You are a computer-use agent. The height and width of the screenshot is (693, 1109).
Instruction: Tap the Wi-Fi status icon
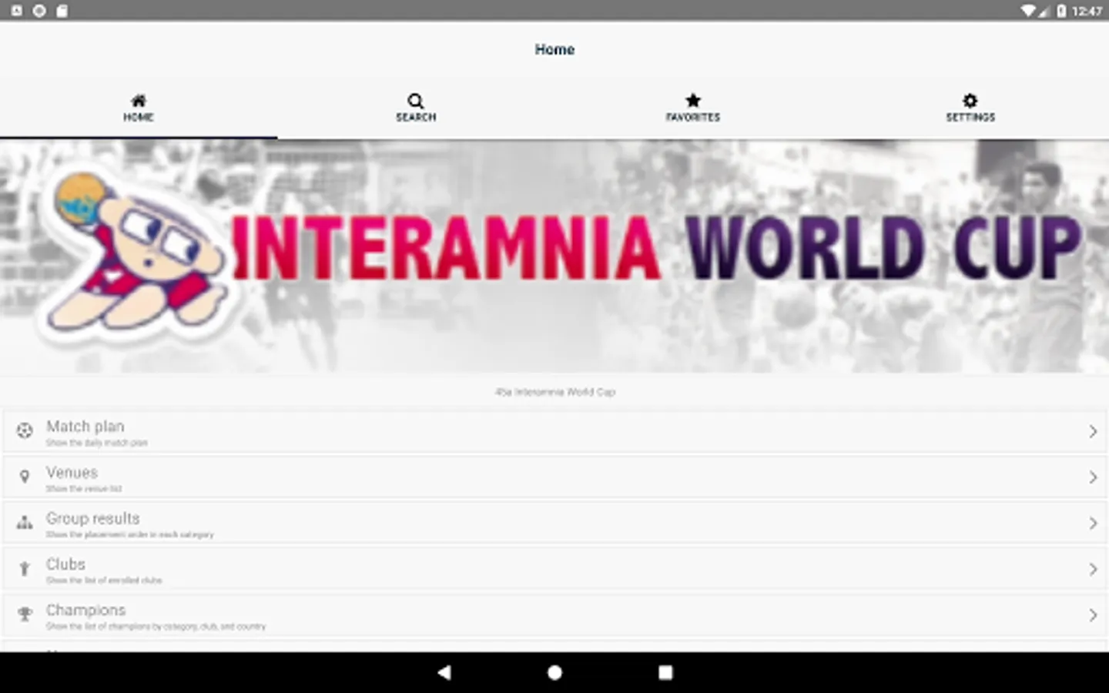pyautogui.click(x=1027, y=11)
